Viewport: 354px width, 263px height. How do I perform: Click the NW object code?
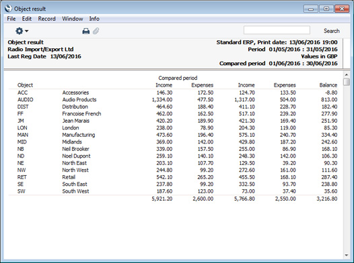tap(22, 170)
